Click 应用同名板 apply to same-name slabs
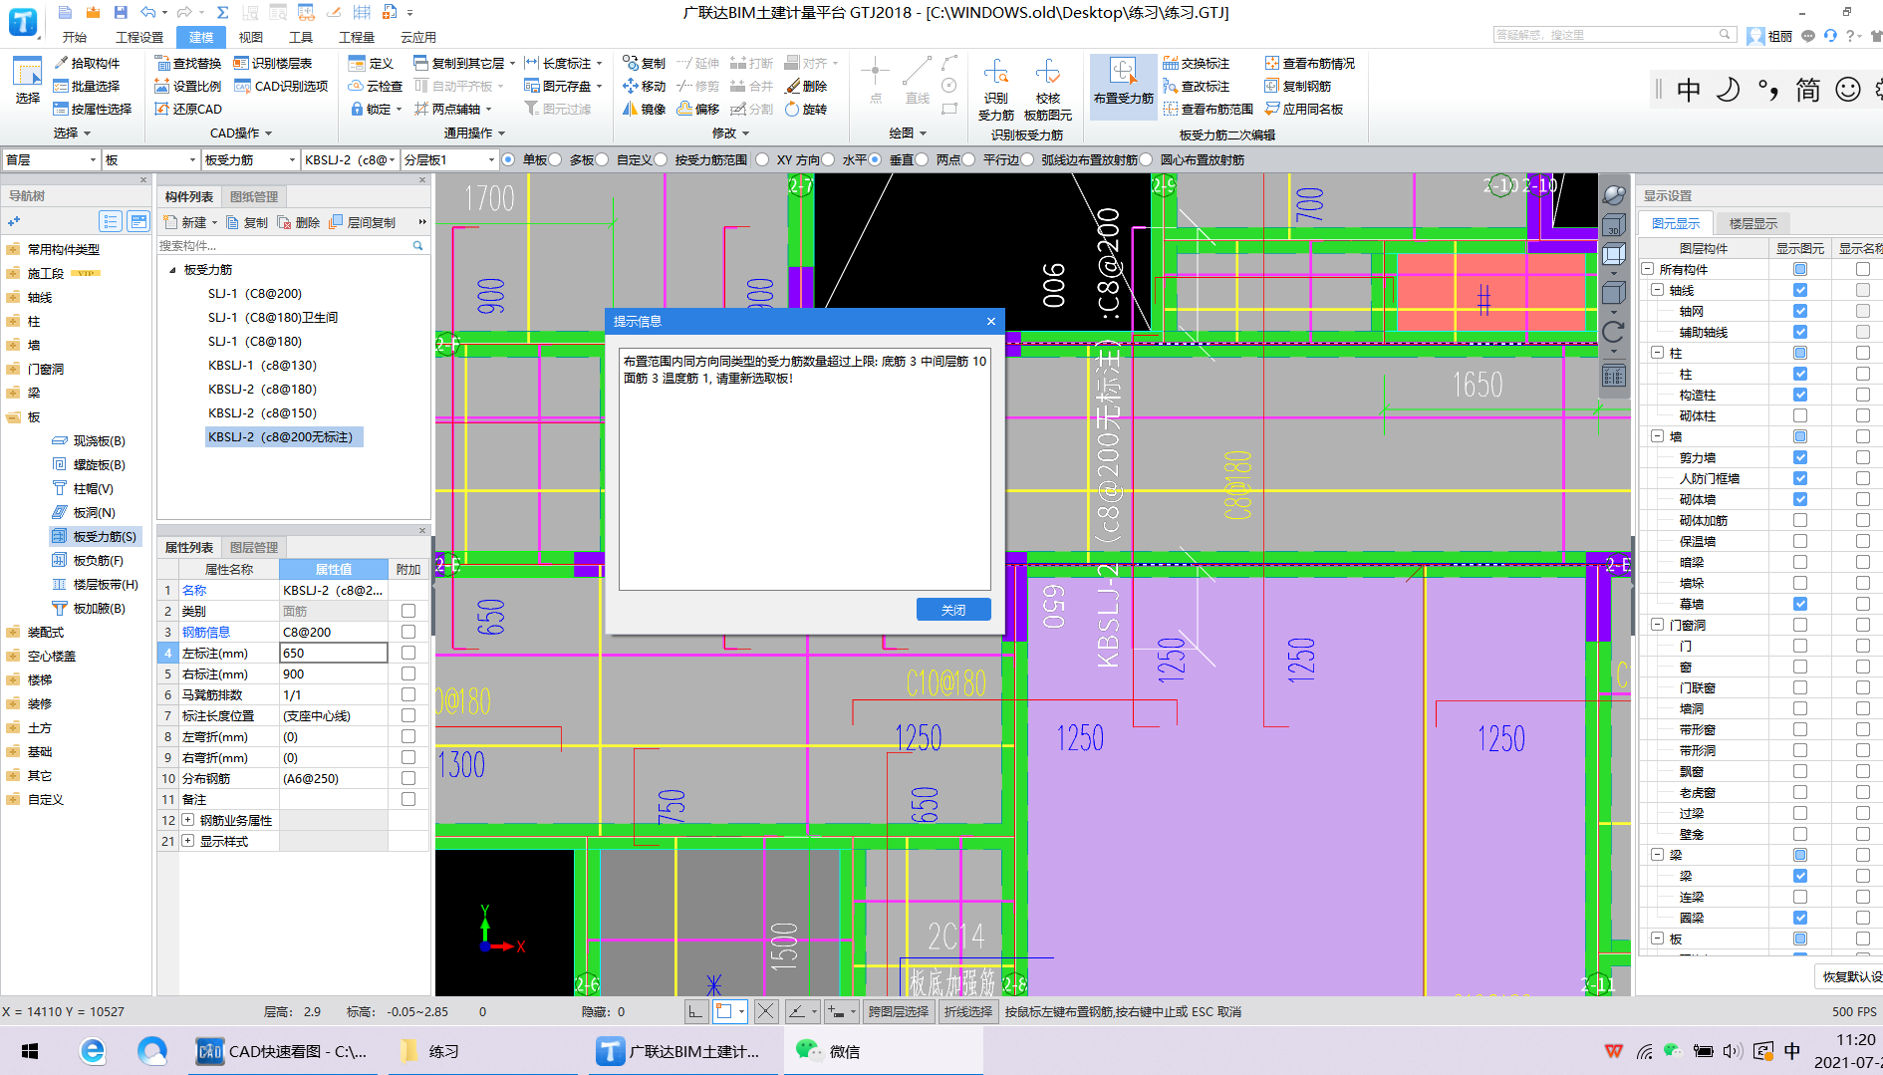 coord(1304,109)
